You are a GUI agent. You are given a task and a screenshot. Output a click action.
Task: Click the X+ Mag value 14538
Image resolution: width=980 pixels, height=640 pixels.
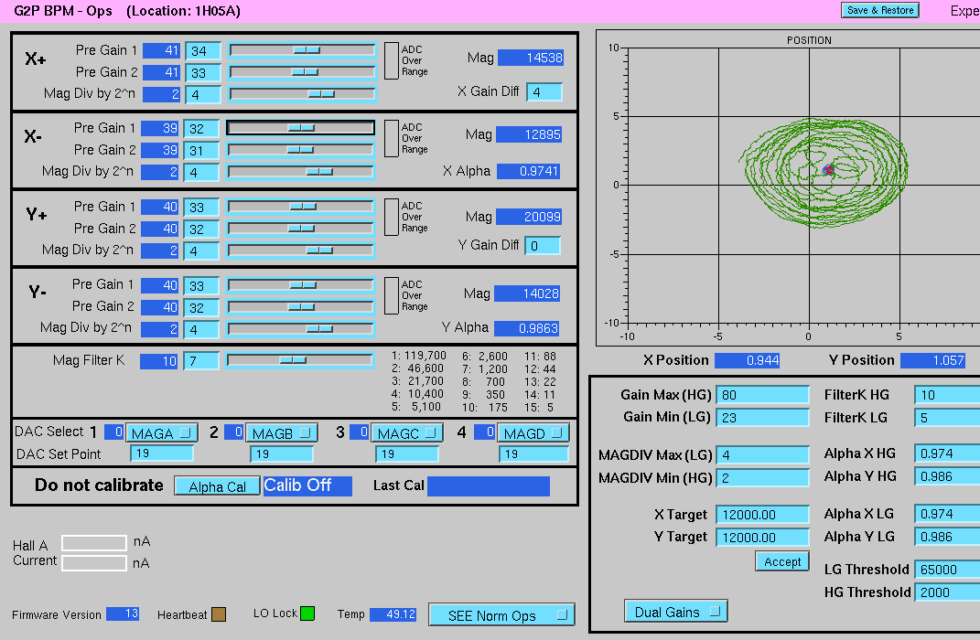point(531,58)
